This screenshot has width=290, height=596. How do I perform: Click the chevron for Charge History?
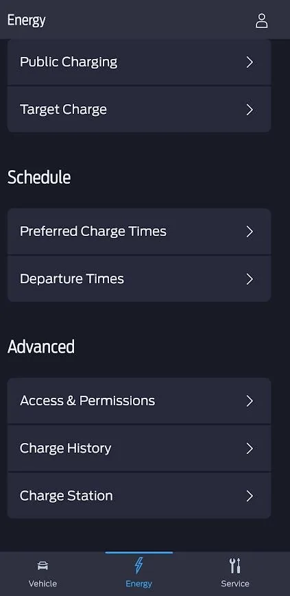(x=250, y=449)
